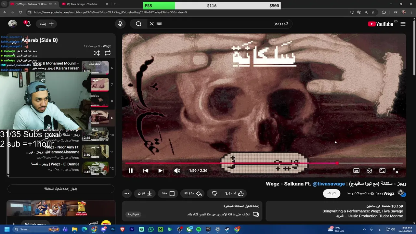The image size is (416, 234).
Task: Skip to previous video in playlist
Action: tap(146, 171)
